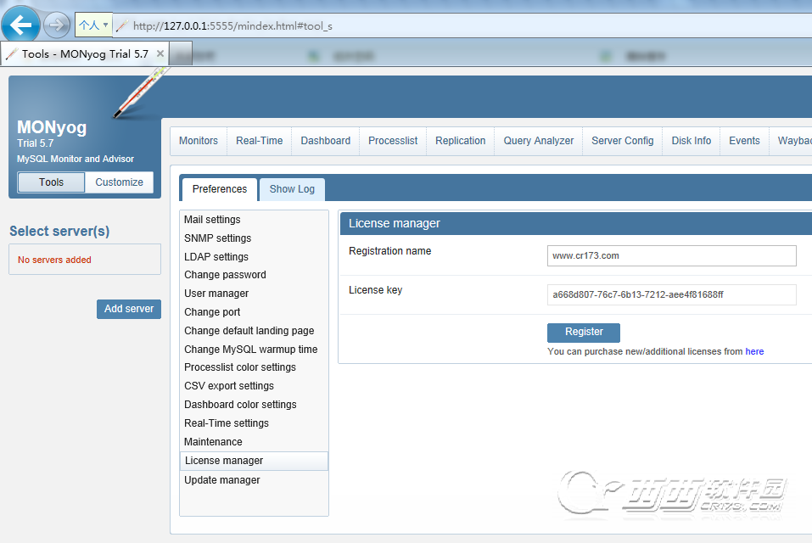Screen dimensions: 812x543
Task: Open the Dashboard tab
Action: pyautogui.click(x=326, y=141)
